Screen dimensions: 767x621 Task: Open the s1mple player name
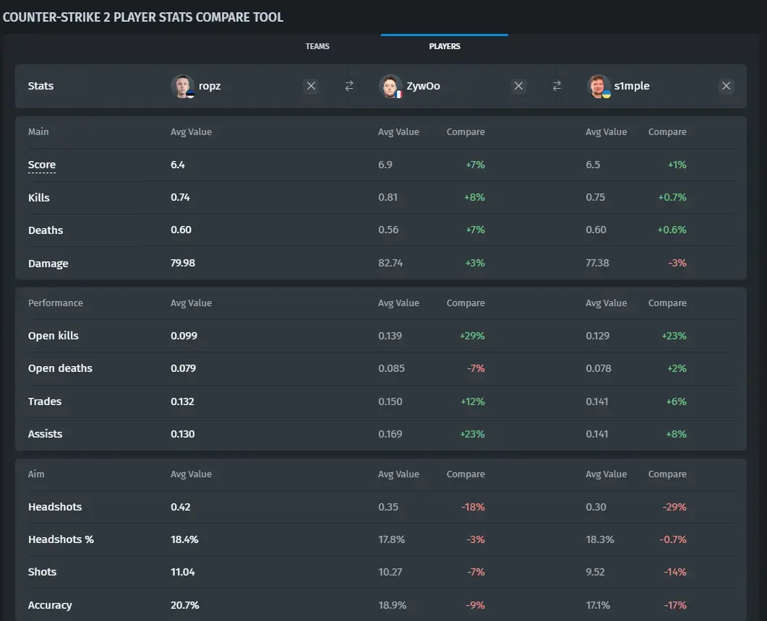(x=632, y=86)
